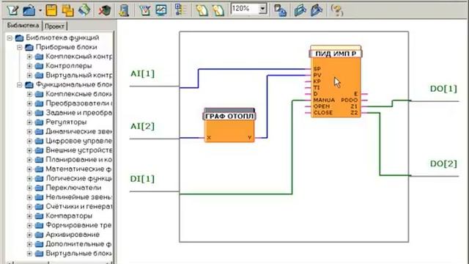The height and width of the screenshot is (264, 469).
Task: Select the Дополнительные ф folder
Action: (x=78, y=244)
